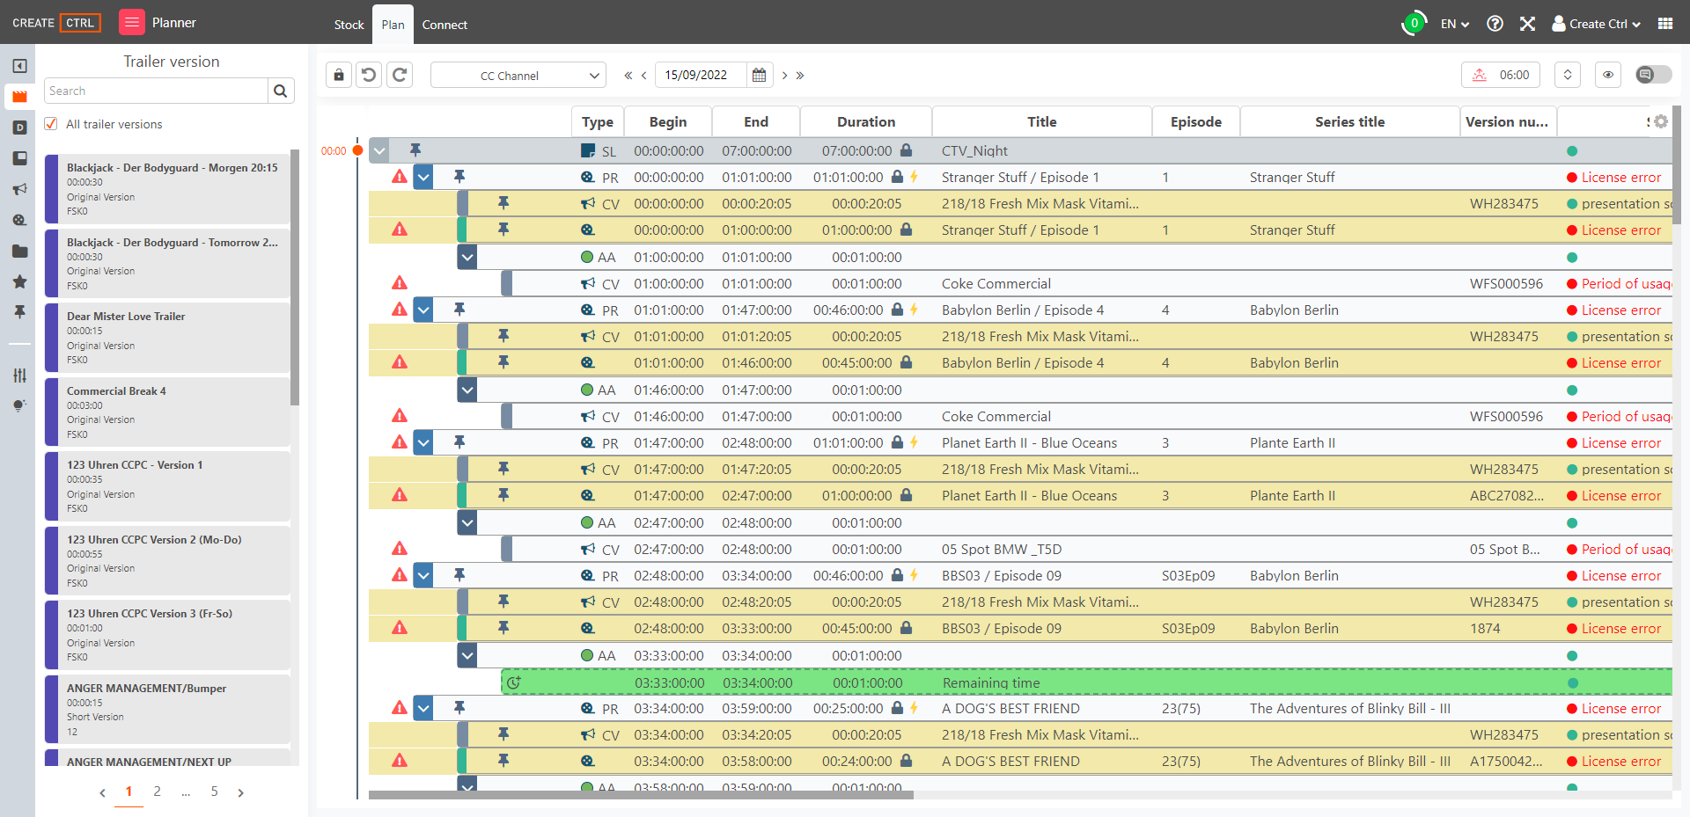Image resolution: width=1690 pixels, height=817 pixels.
Task: Open the CC Channel dropdown
Action: pos(518,75)
